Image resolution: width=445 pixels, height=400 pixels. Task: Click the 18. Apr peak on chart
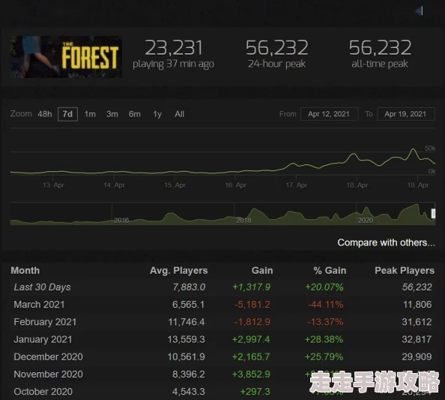pyautogui.click(x=354, y=155)
